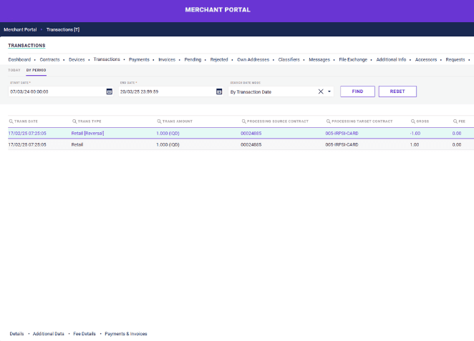The image size is (474, 341).
Task: Open the Payments & Invoices bottom tab
Action: 126,334
